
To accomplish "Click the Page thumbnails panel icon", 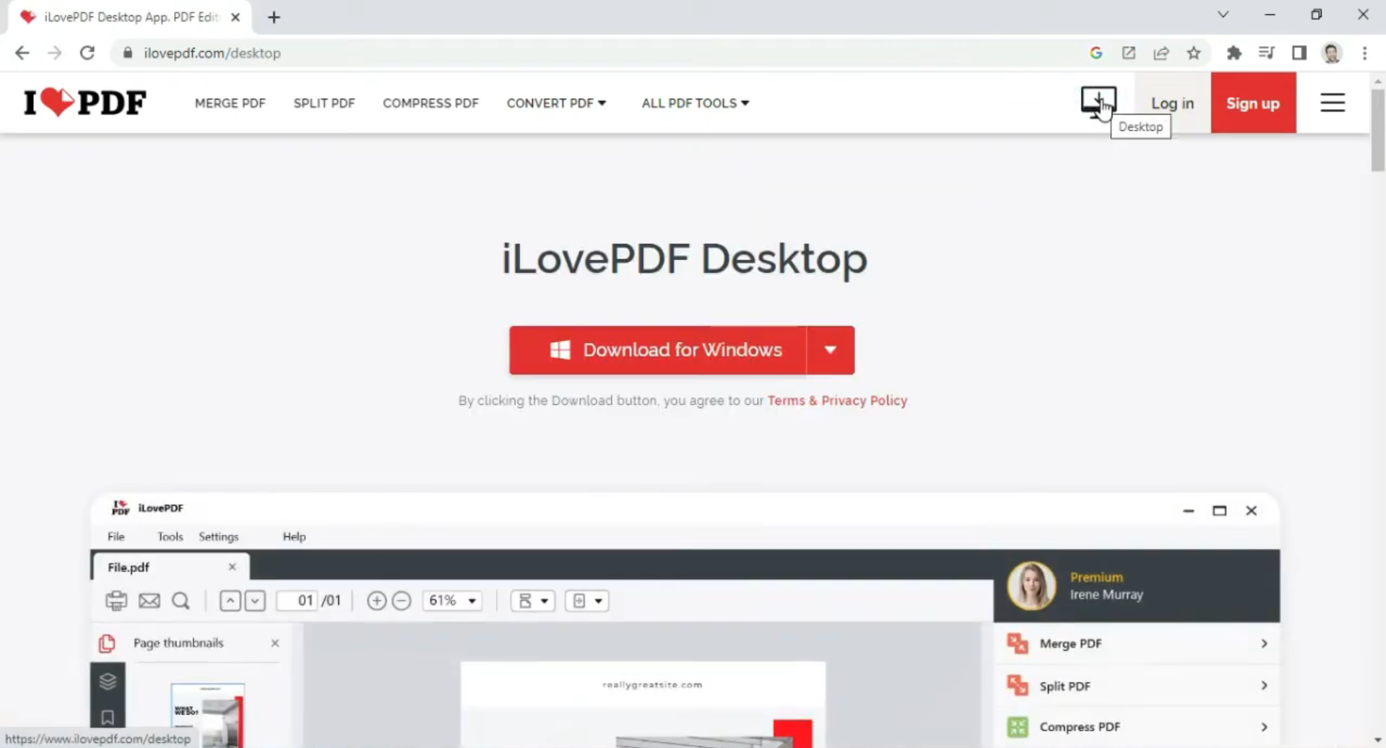I will 107,643.
